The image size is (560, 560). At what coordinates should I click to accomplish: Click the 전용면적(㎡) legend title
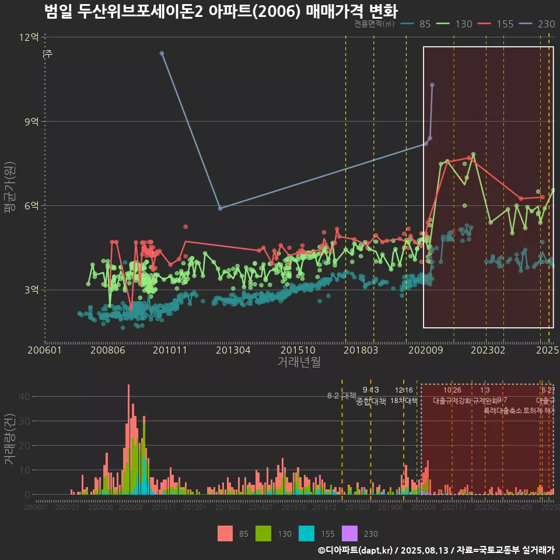tap(374, 24)
